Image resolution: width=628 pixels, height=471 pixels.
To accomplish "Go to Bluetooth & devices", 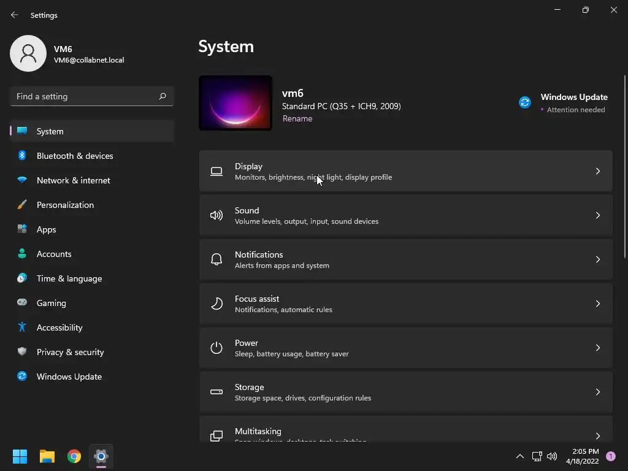I will [x=92, y=155].
